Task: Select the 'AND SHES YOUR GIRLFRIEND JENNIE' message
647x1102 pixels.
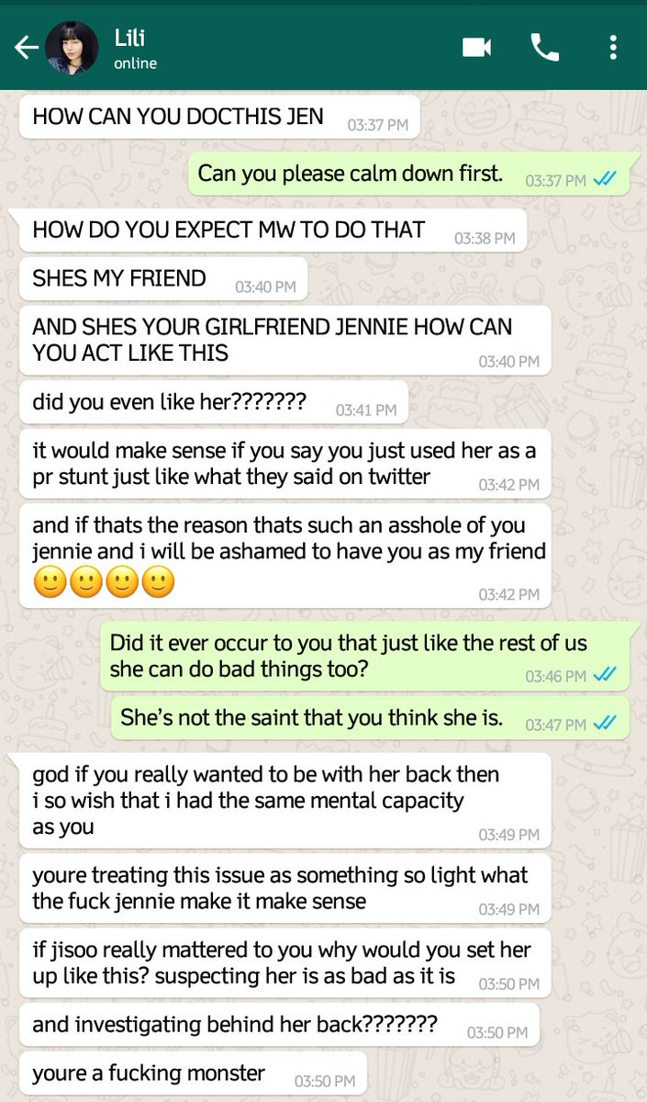Action: pos(284,340)
